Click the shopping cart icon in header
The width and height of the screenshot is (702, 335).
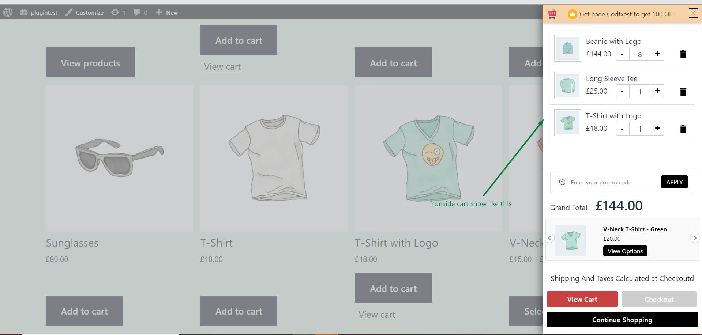(x=552, y=14)
